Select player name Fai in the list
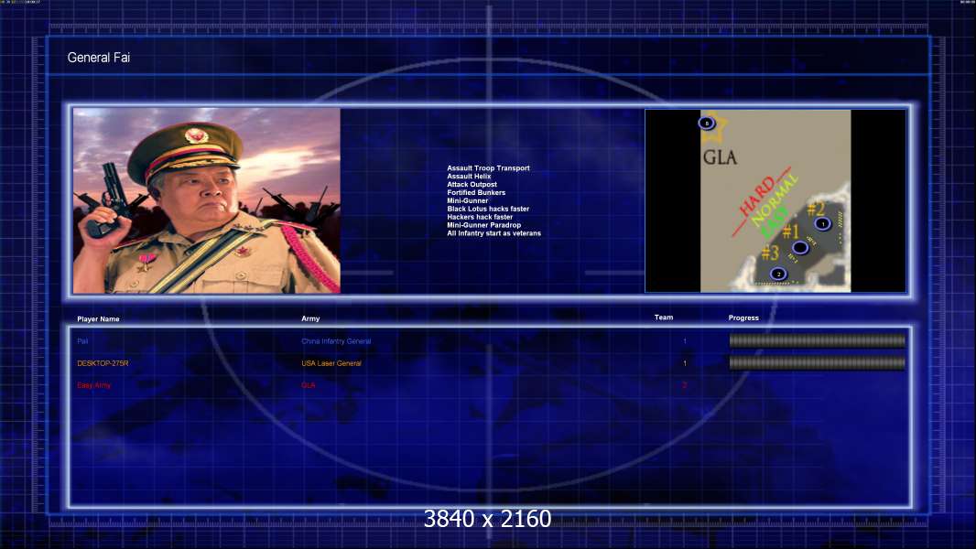This screenshot has width=976, height=549. pyautogui.click(x=82, y=341)
